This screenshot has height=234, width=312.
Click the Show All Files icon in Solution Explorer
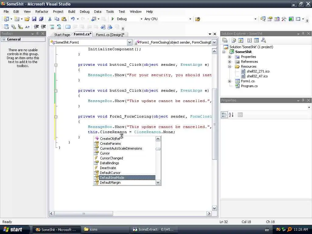pos(234,41)
